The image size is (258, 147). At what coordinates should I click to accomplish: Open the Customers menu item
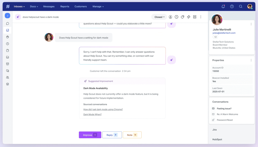pos(81,7)
